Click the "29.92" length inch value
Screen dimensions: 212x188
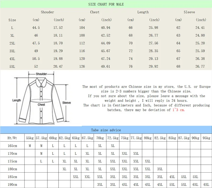click(x=153, y=66)
